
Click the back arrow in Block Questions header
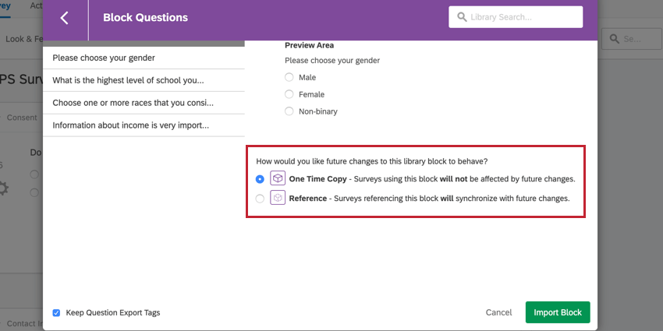pos(65,18)
